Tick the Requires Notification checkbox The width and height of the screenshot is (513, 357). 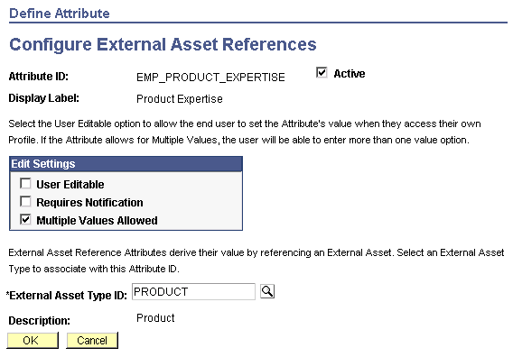[x=25, y=202]
